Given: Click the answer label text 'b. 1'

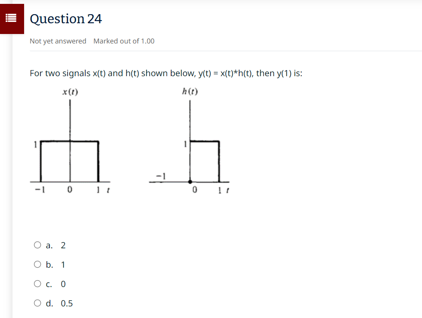Looking at the screenshot, I should [55, 265].
